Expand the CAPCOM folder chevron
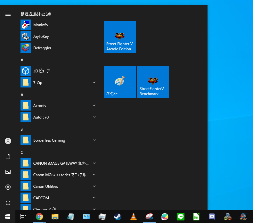Viewport: 253px width, 223px height. pyautogui.click(x=94, y=198)
